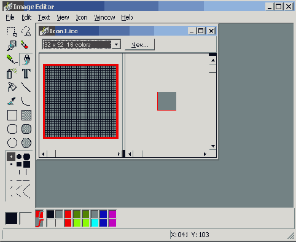Open the View menu
The width and height of the screenshot is (296, 242).
coord(63,17)
